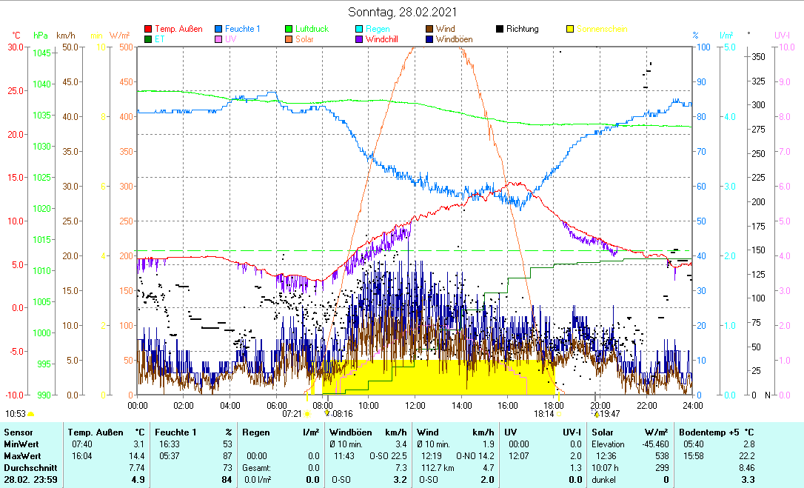The image size is (804, 488).
Task: Click the 'Bodentemp +5' table column header
Action: 710,432
